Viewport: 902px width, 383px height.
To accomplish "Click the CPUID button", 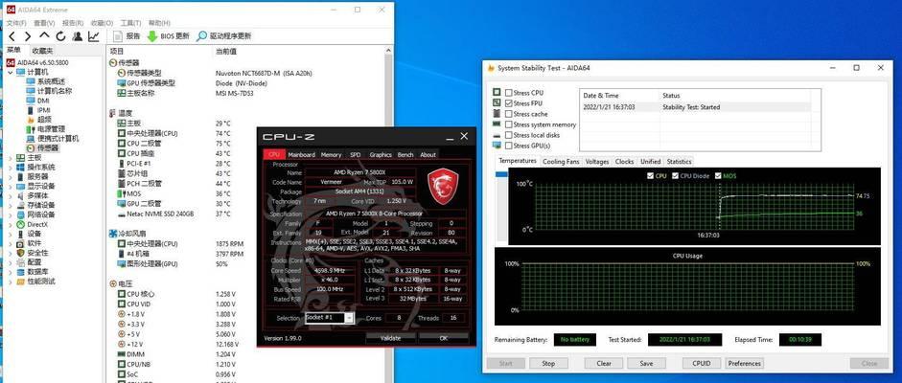I will pyautogui.click(x=702, y=364).
